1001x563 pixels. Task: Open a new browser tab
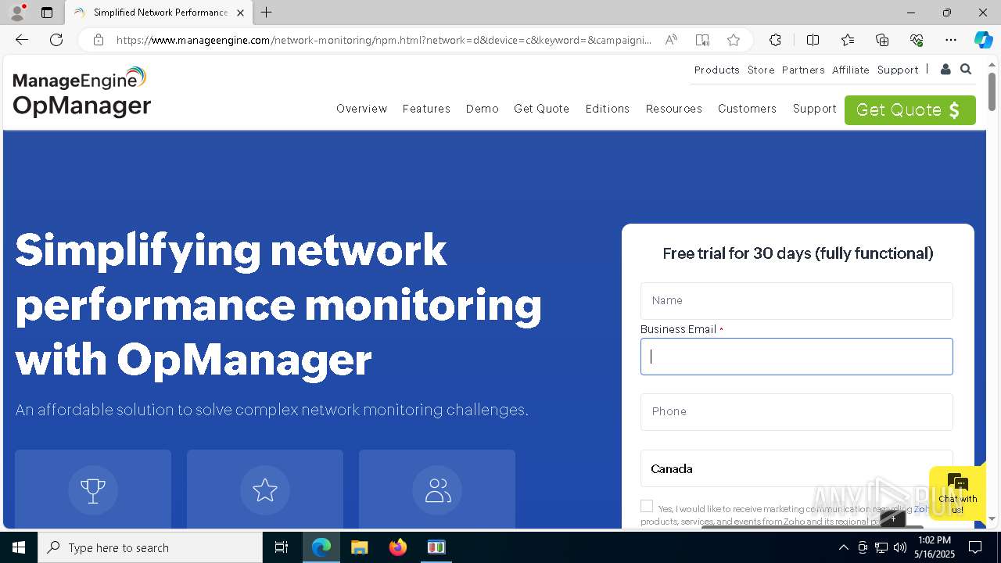point(267,13)
